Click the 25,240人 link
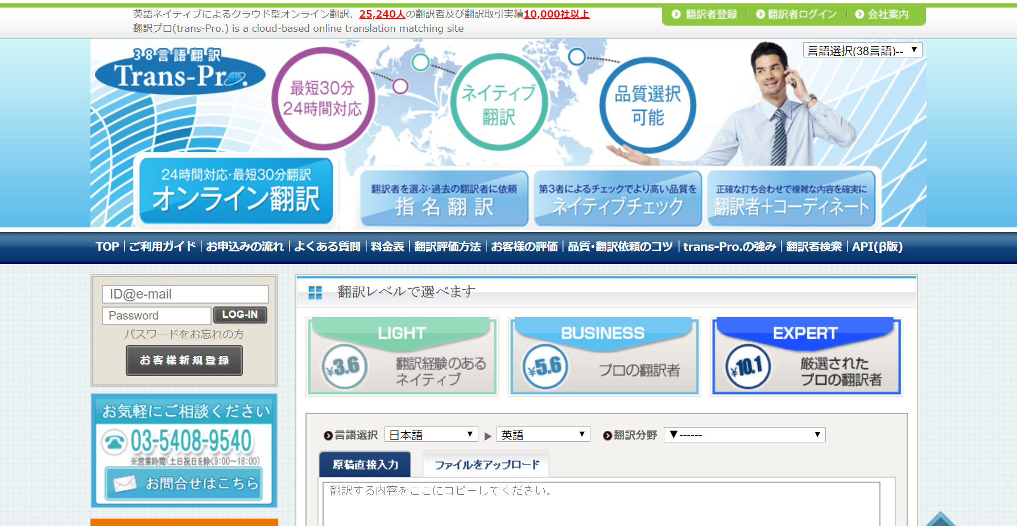 [382, 14]
